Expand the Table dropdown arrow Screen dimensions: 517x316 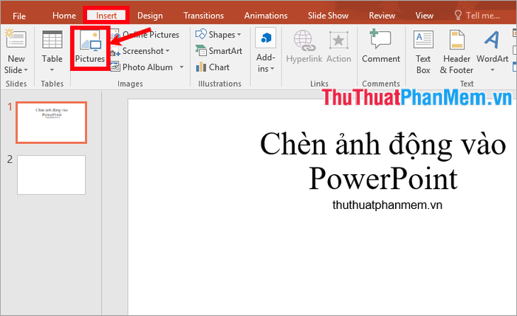pos(52,70)
